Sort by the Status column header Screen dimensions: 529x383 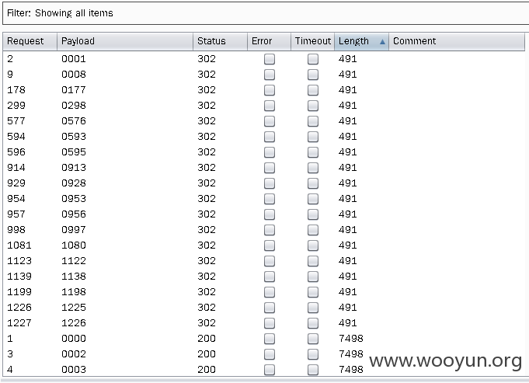point(220,41)
